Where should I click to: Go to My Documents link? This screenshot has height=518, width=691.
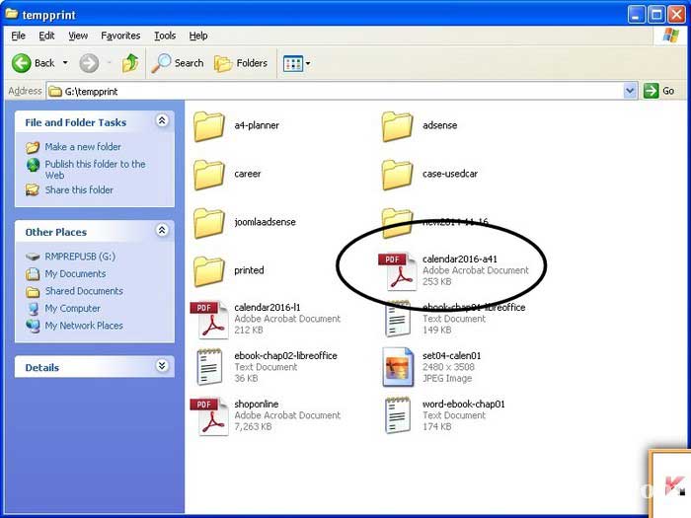click(75, 273)
